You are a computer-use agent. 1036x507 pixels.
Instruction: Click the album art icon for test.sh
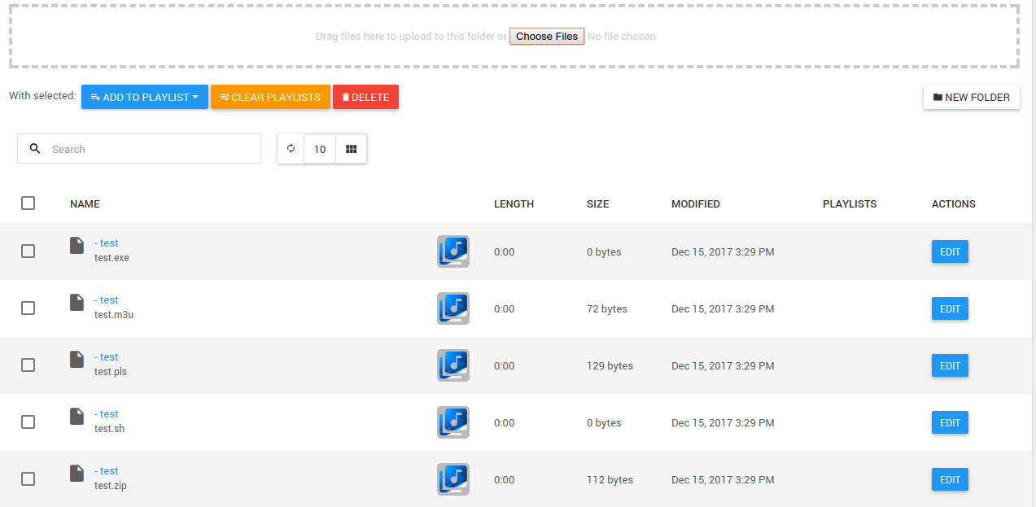point(452,422)
